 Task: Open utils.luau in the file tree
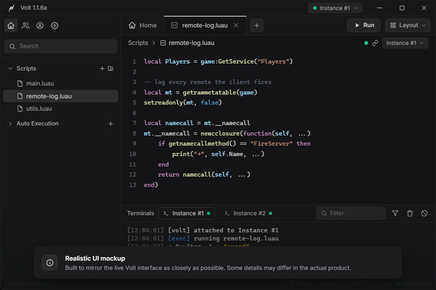tap(60, 109)
